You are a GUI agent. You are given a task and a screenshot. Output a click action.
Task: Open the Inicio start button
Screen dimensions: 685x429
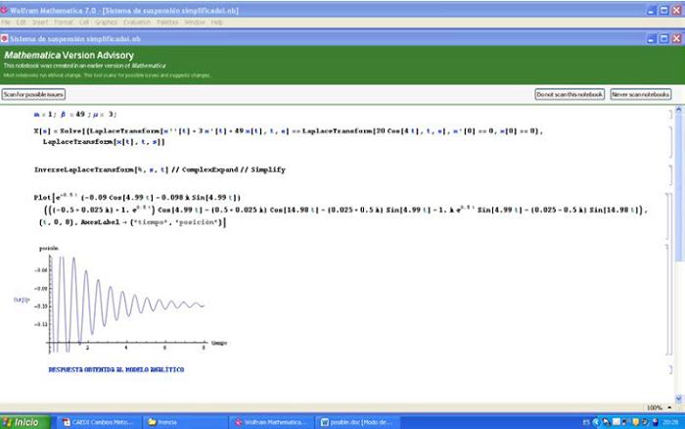click(25, 422)
